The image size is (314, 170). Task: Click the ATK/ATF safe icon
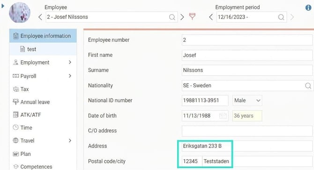point(15,115)
